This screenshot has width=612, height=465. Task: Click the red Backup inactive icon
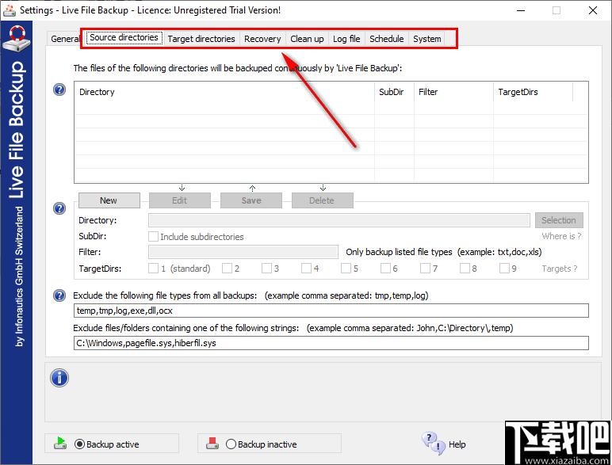click(212, 443)
